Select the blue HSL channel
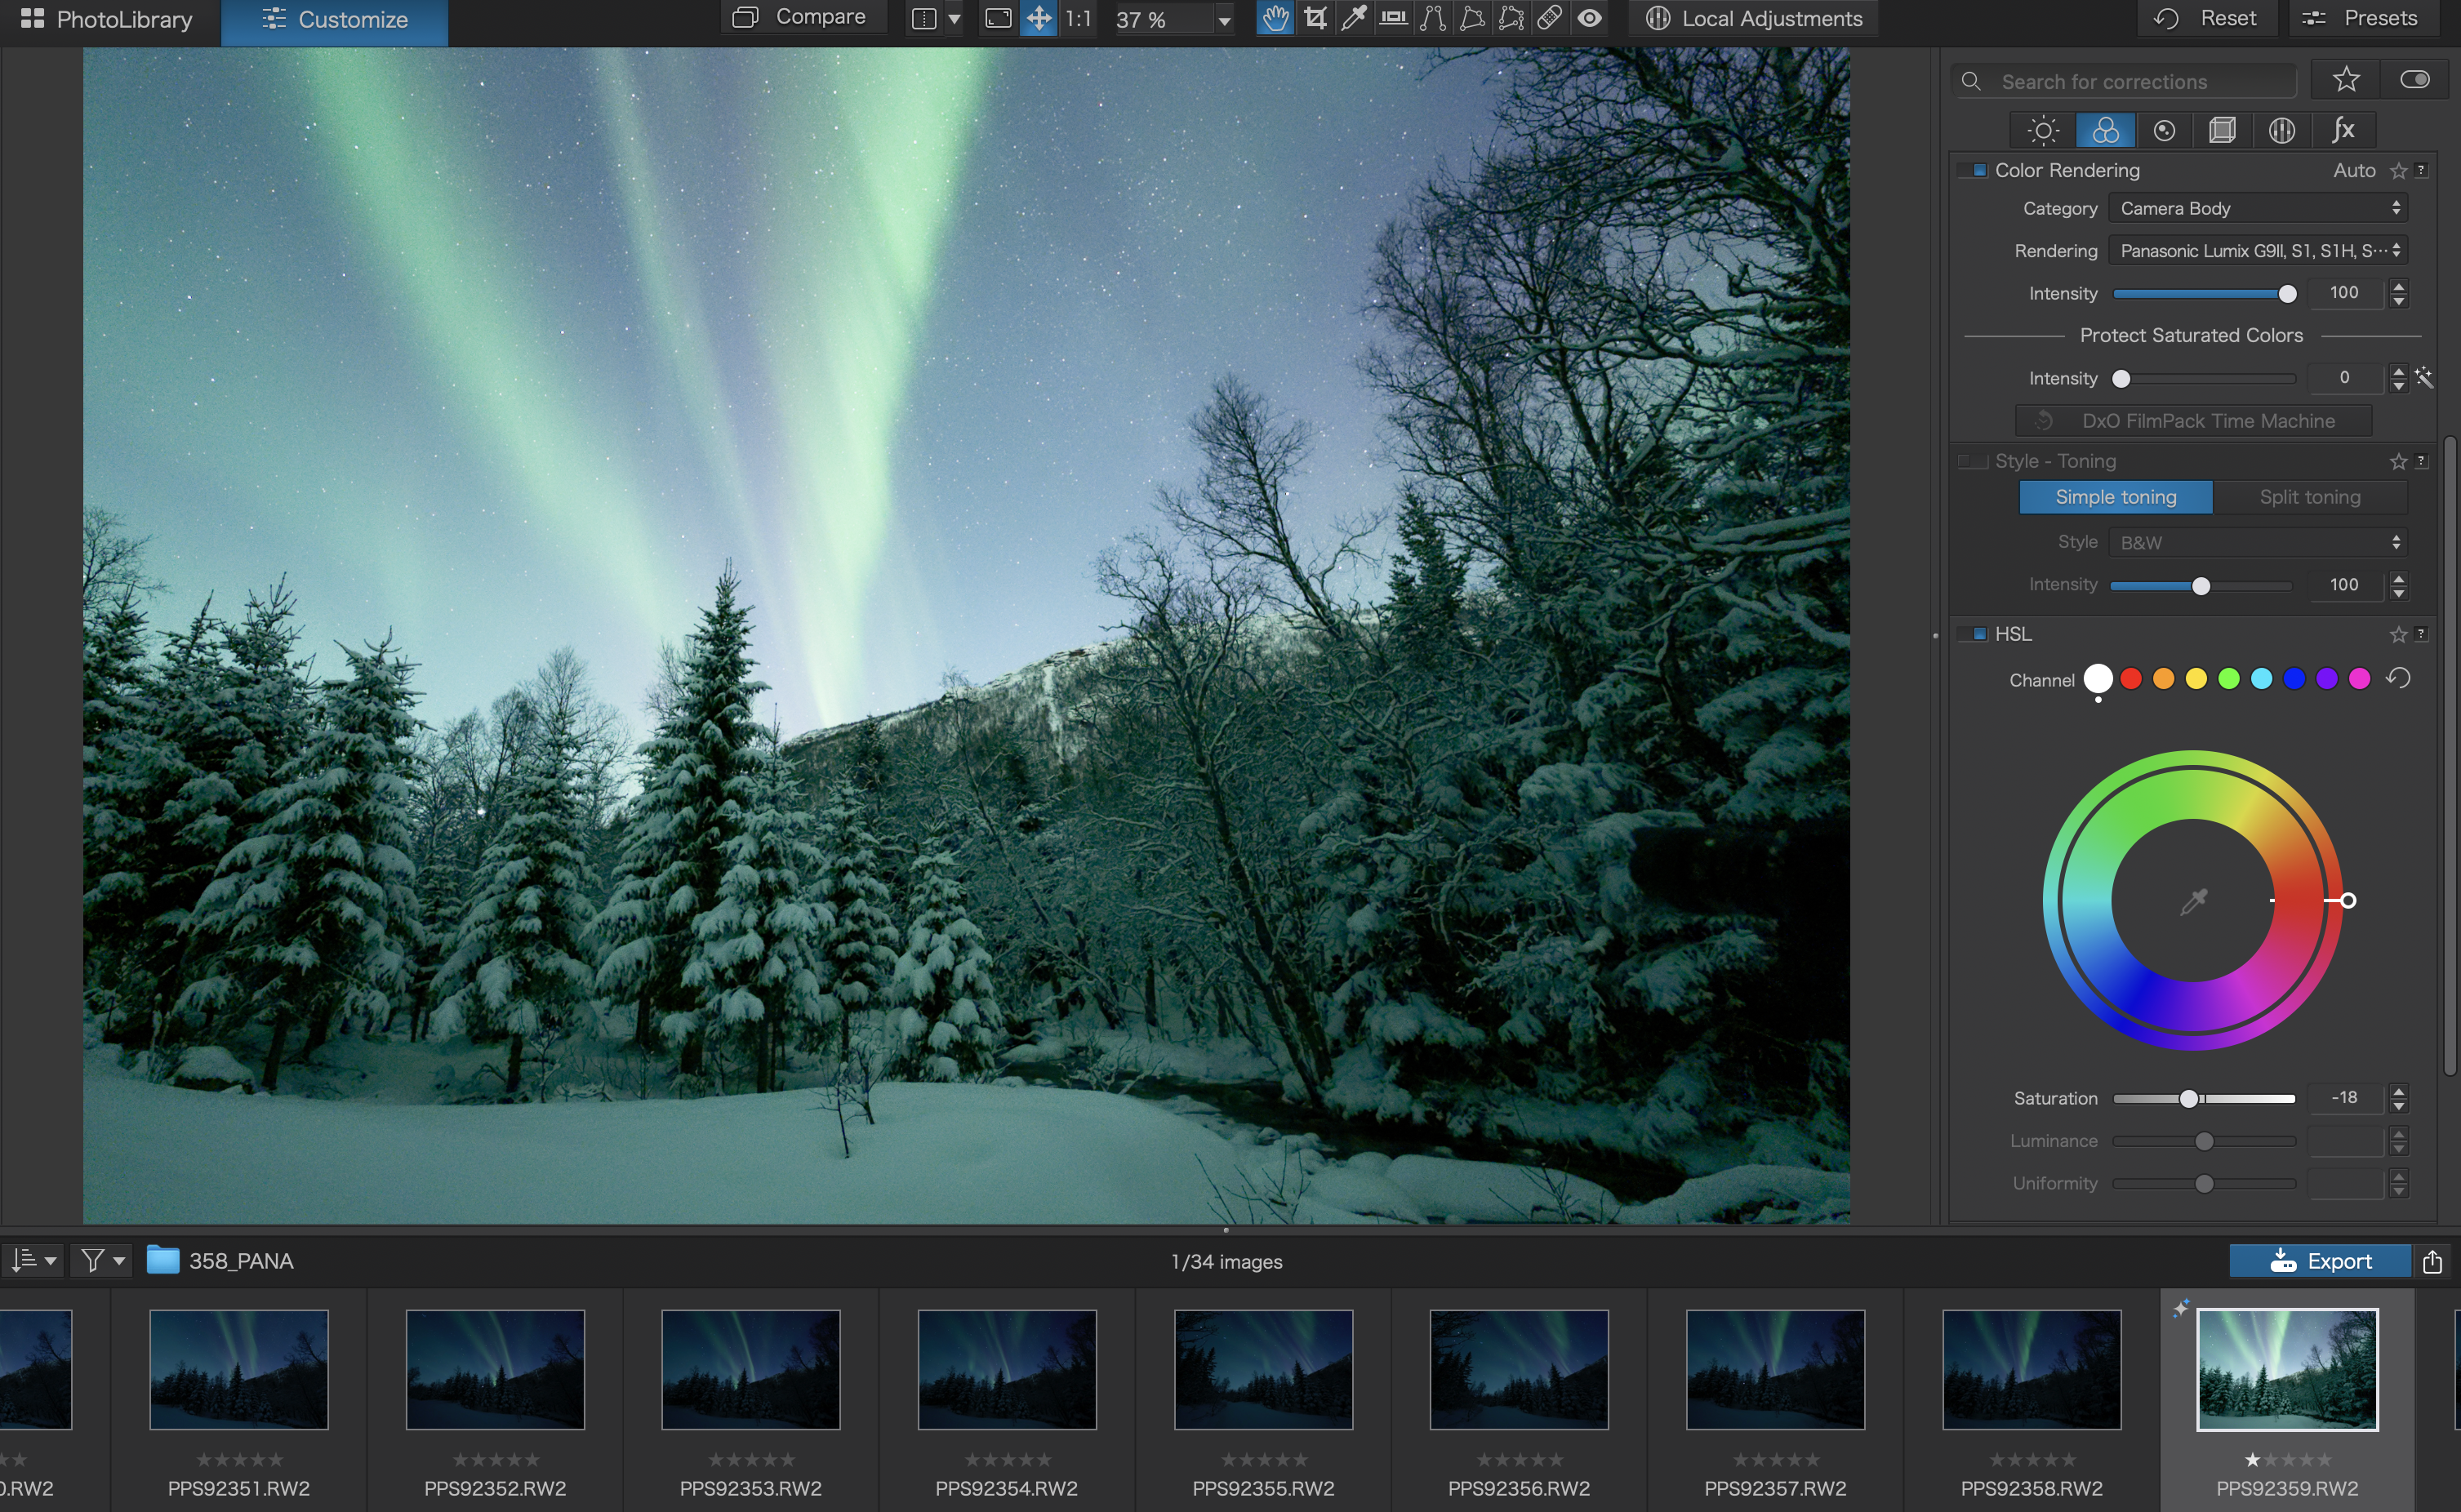 coord(2294,679)
